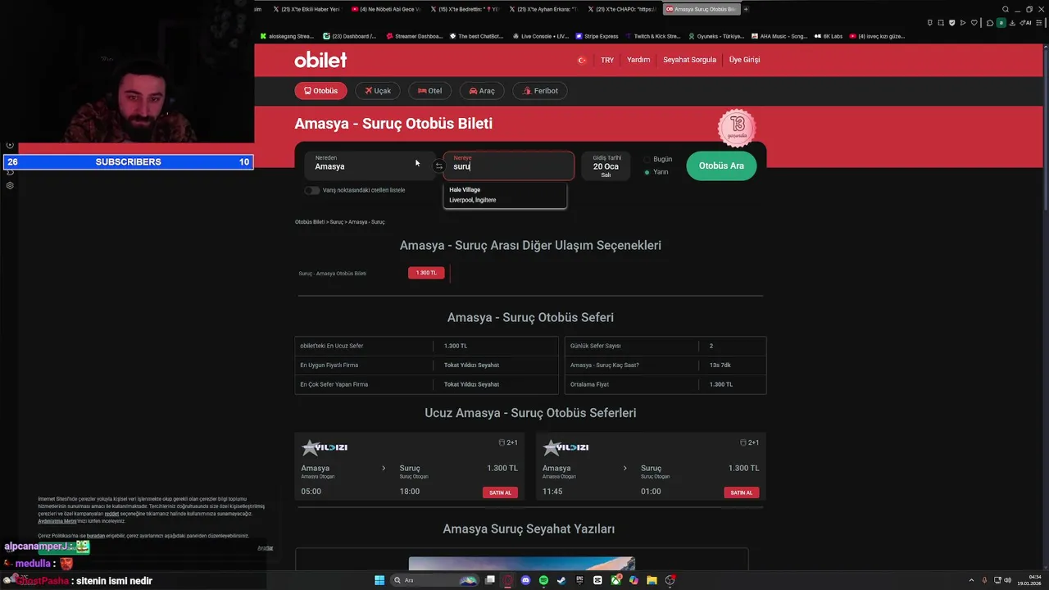Screen dimensions: 1049x590
Task: Click the browser downloads icon
Action: (1012, 23)
